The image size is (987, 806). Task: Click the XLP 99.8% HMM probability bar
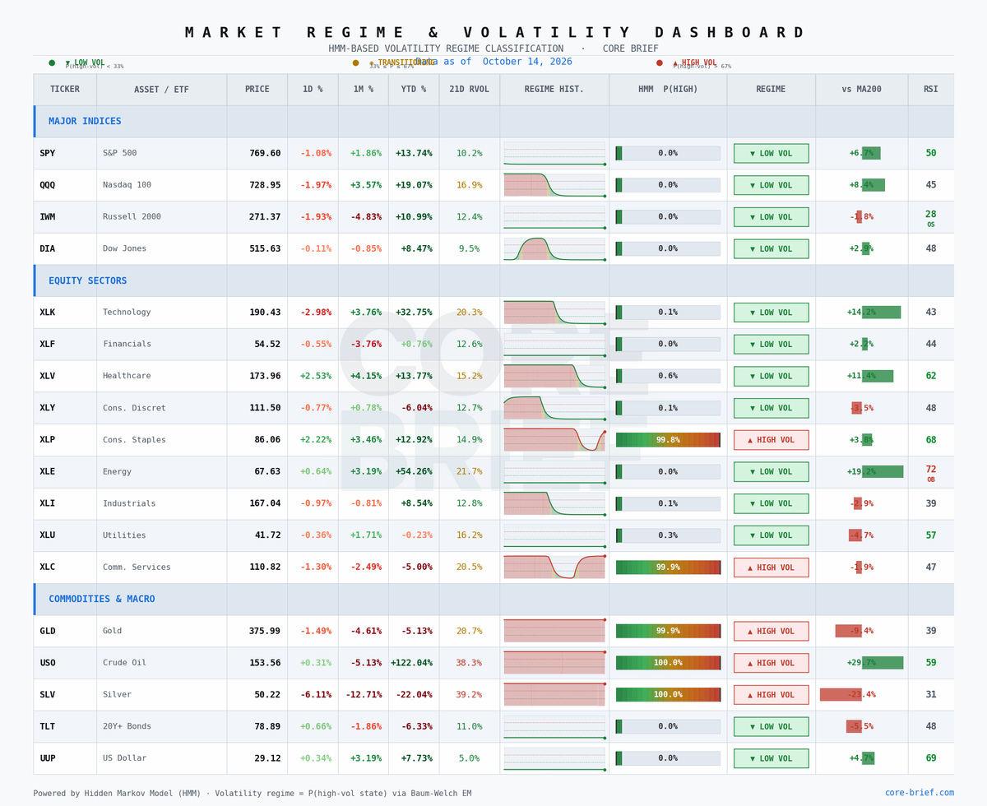point(668,440)
